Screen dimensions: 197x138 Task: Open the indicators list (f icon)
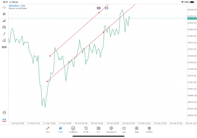pyautogui.click(x=4, y=34)
